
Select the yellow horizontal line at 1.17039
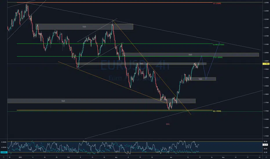pyautogui.click(x=114, y=110)
